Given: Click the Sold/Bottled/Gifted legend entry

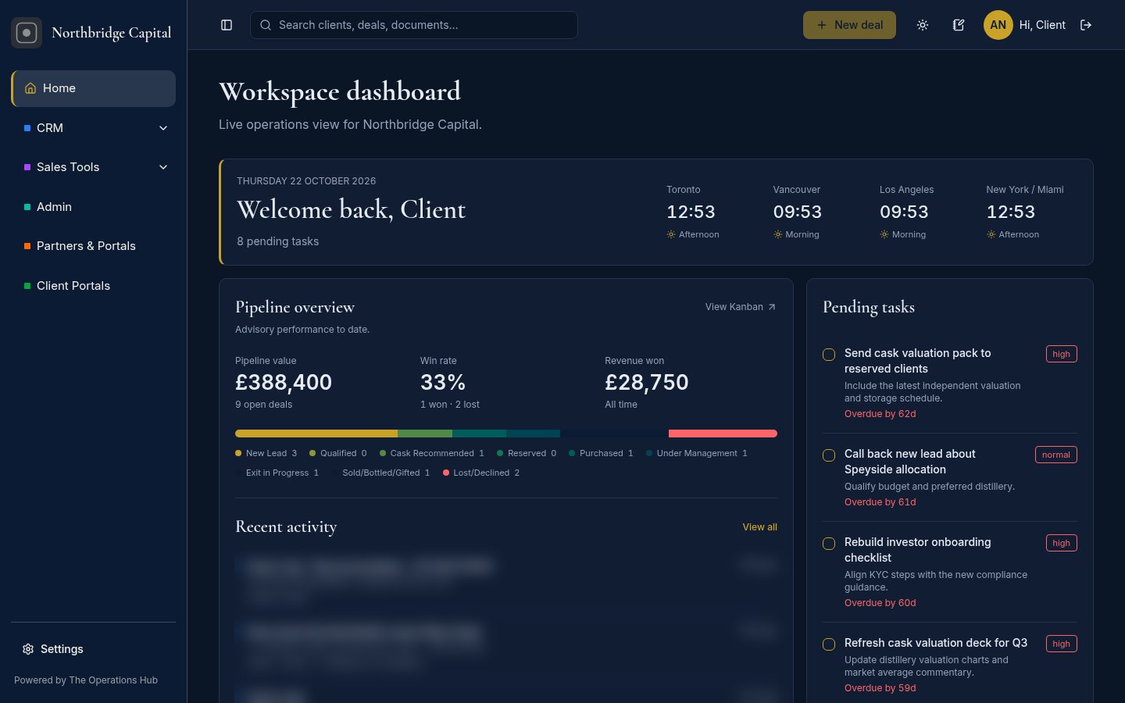Looking at the screenshot, I should (x=380, y=473).
